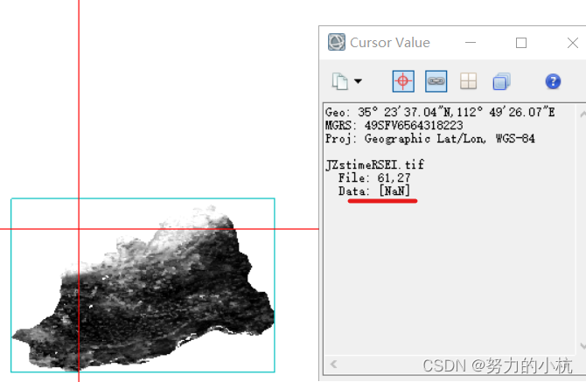Select the Geo coordinates text line
586x382 pixels.
tap(440, 112)
